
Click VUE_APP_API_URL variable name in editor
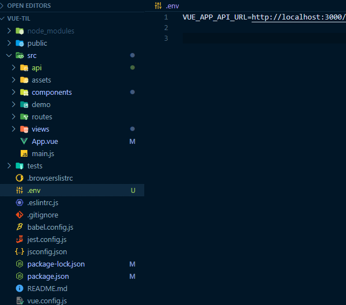215,17
